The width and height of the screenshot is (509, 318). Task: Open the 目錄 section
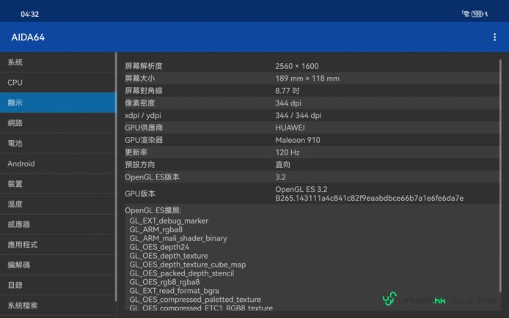pyautogui.click(x=58, y=285)
